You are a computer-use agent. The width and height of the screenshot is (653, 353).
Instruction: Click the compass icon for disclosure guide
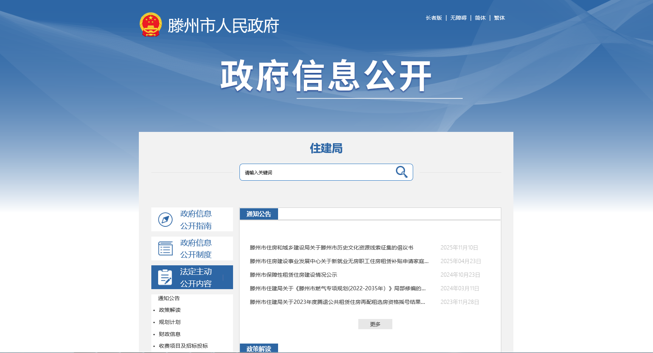(165, 220)
